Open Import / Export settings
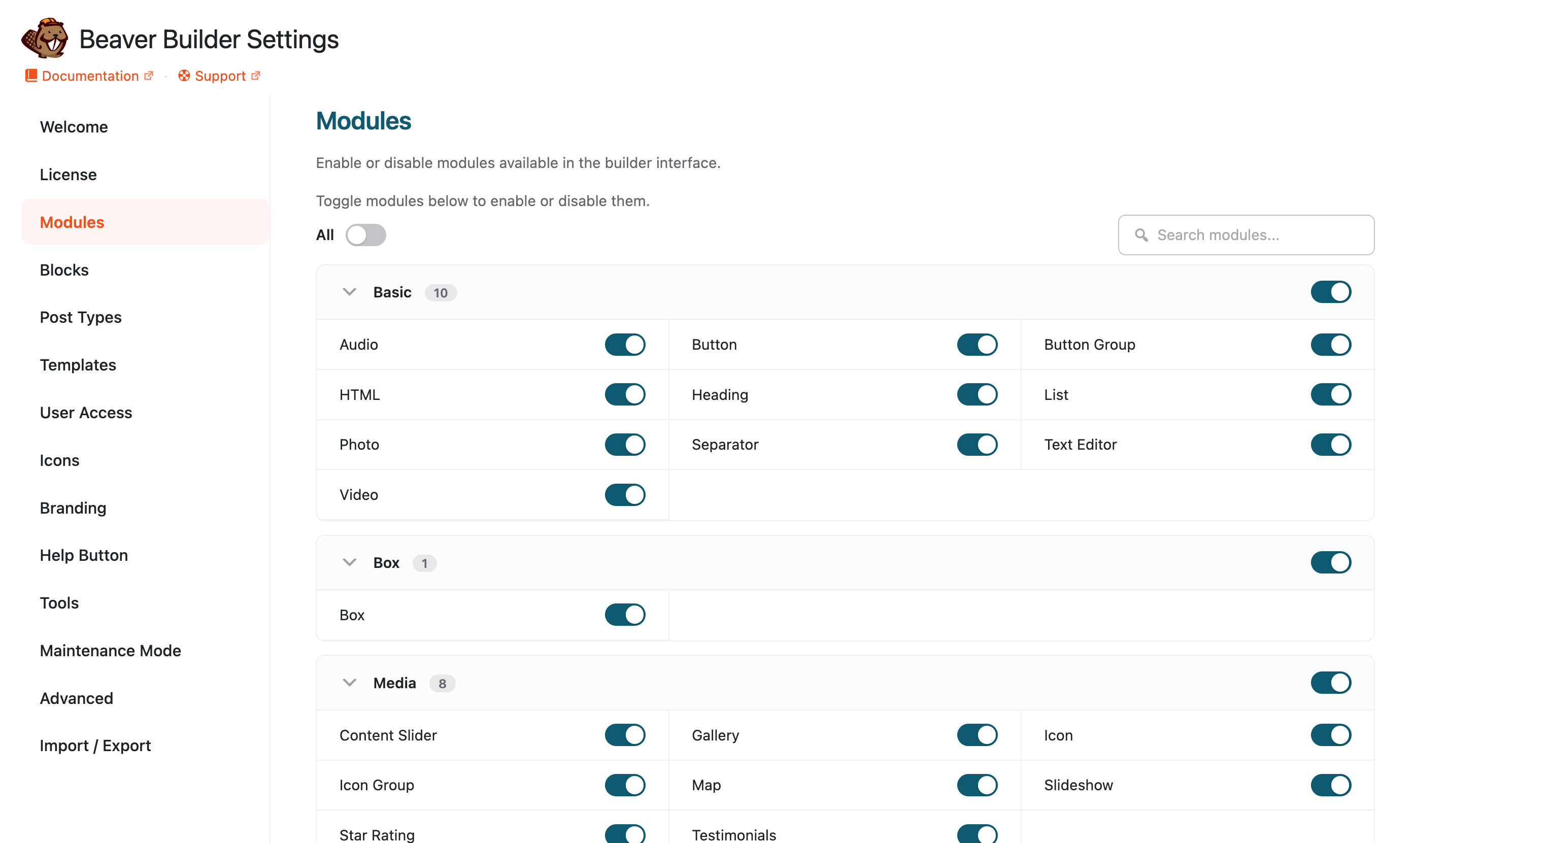1548x843 pixels. point(145,746)
